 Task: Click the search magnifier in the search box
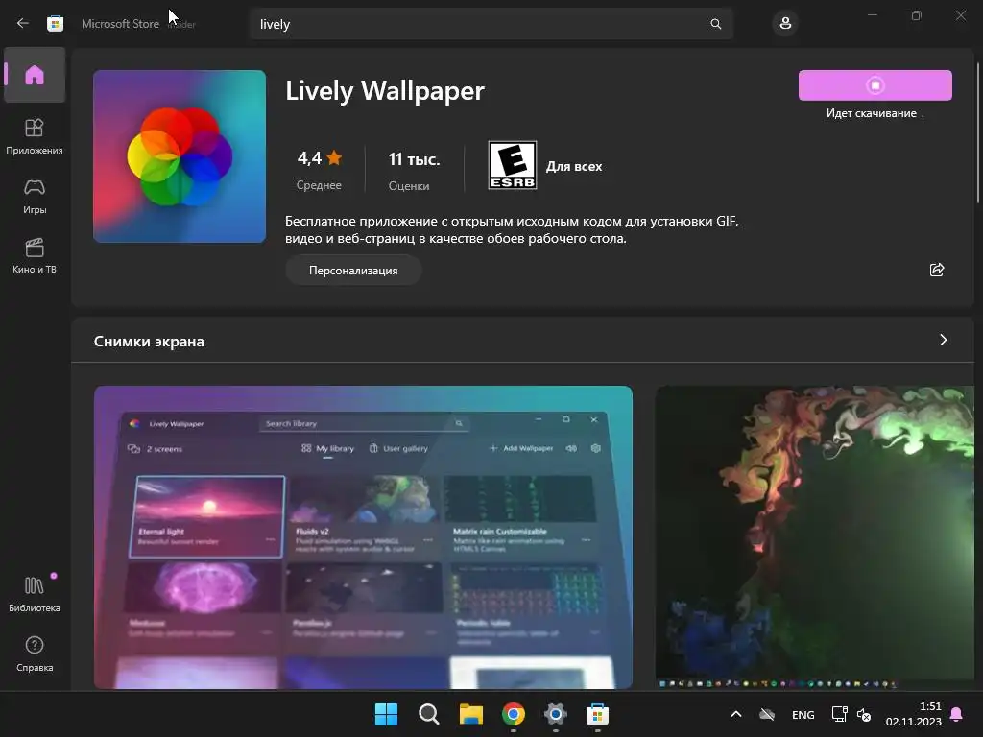pyautogui.click(x=715, y=24)
